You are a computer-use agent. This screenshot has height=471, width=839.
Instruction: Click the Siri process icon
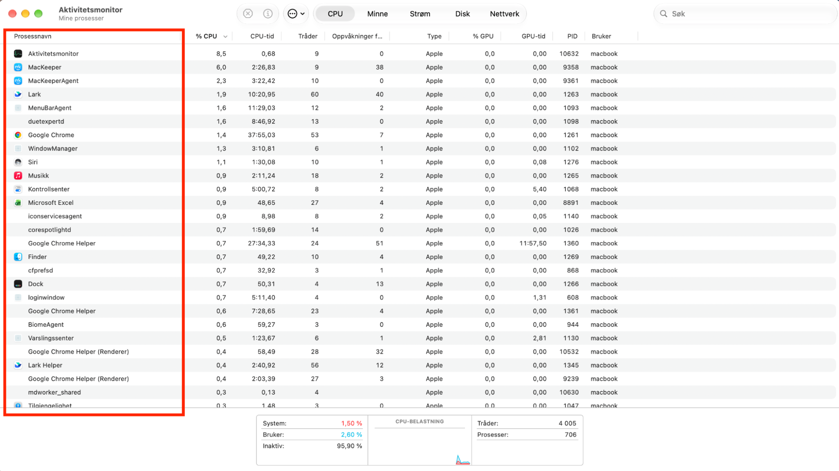click(x=18, y=162)
